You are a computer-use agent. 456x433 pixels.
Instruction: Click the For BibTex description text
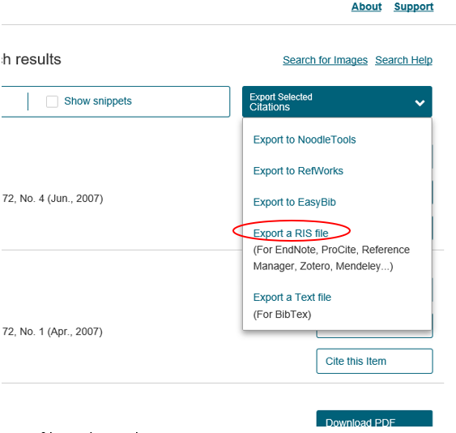click(x=282, y=315)
